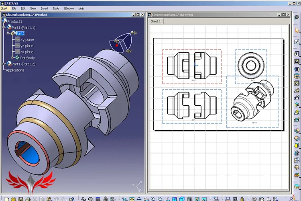Click the Save icon in the bottom toolbar
The image size is (301, 201).
[21, 199]
